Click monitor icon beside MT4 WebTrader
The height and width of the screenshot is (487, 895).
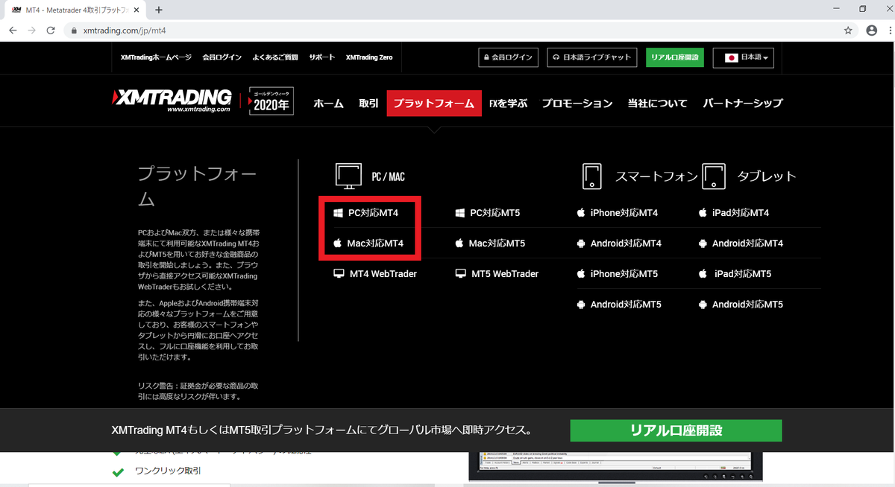pos(339,273)
